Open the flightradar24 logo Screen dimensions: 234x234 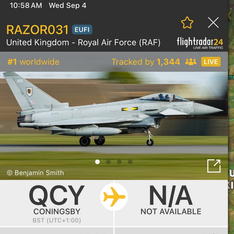tap(200, 43)
